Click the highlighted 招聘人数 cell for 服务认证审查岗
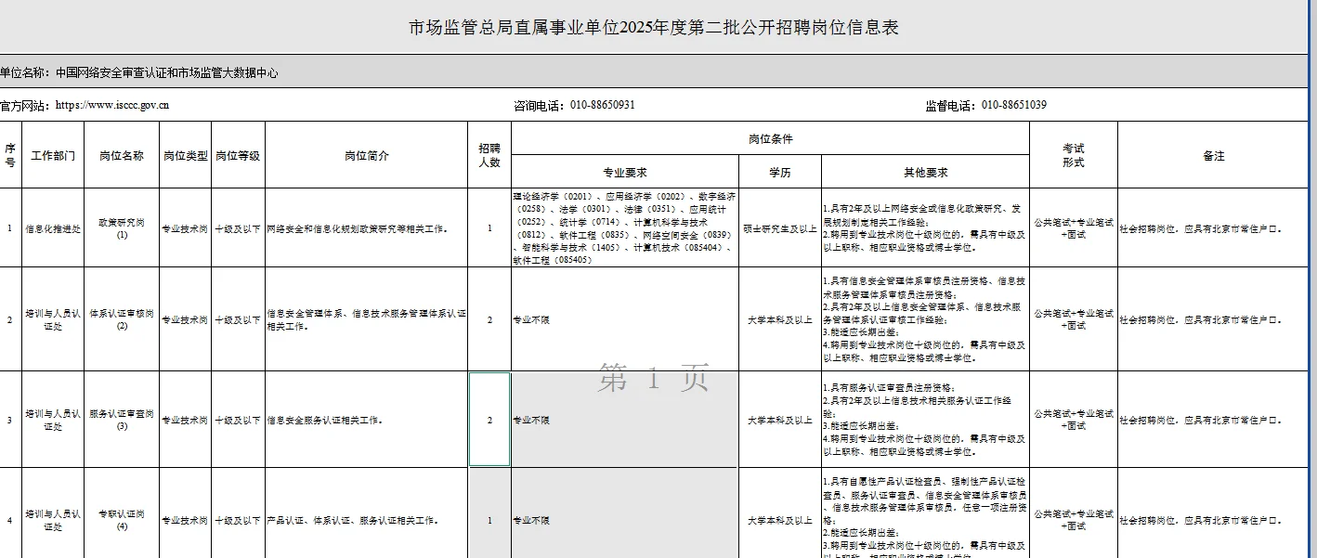This screenshot has width=1317, height=558. pos(489,420)
